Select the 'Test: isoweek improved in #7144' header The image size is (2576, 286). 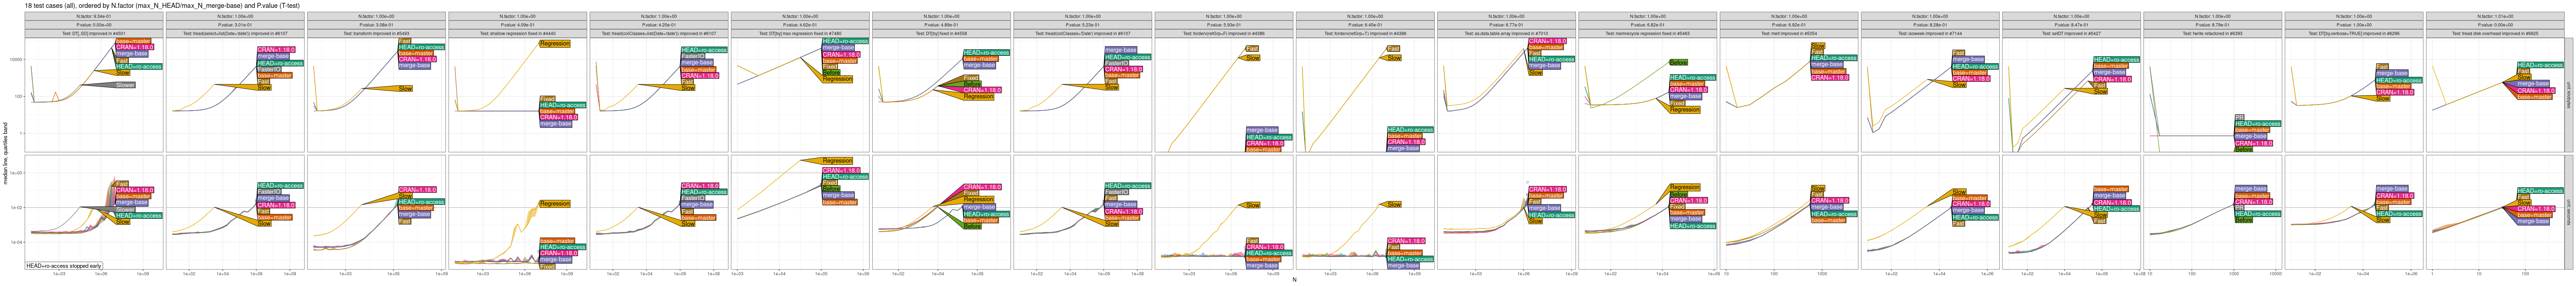point(1929,33)
